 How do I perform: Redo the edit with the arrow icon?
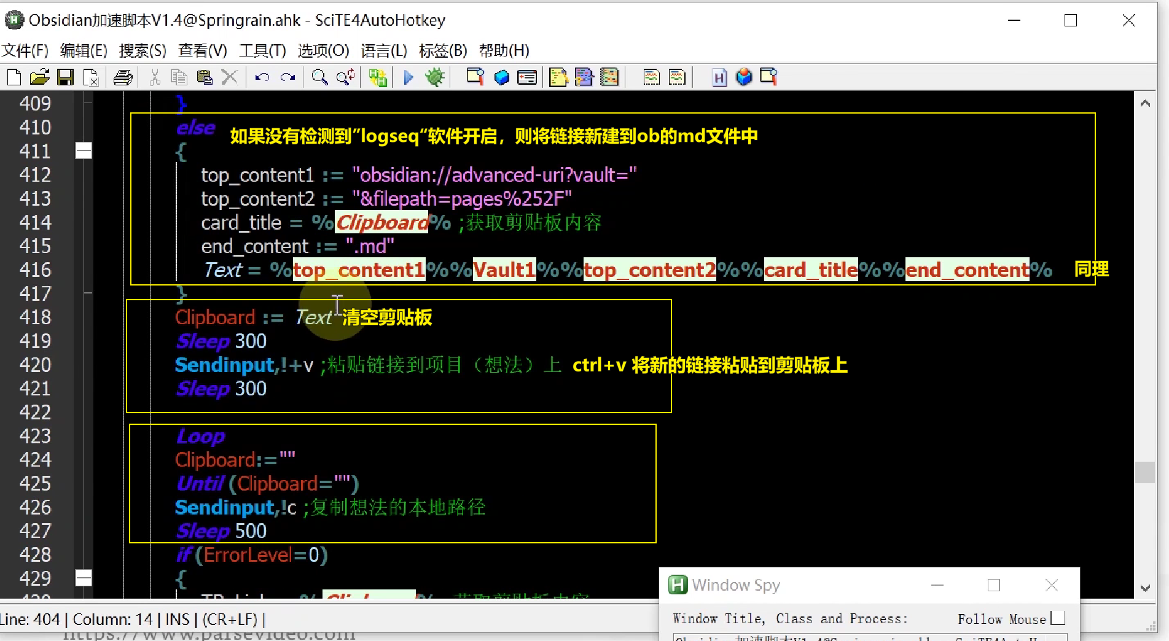[x=287, y=77]
